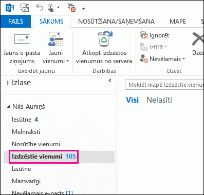Open Iztīrīt dropdown
The image size is (204, 195).
tap(154, 47)
